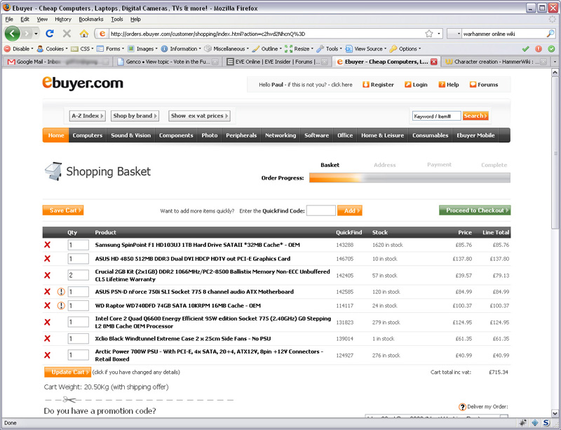Open the Options developer toolbar dropdown
Screen dimensions: 561x430
[405, 48]
